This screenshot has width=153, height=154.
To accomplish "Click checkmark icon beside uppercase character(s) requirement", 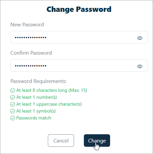I will 13,104.
